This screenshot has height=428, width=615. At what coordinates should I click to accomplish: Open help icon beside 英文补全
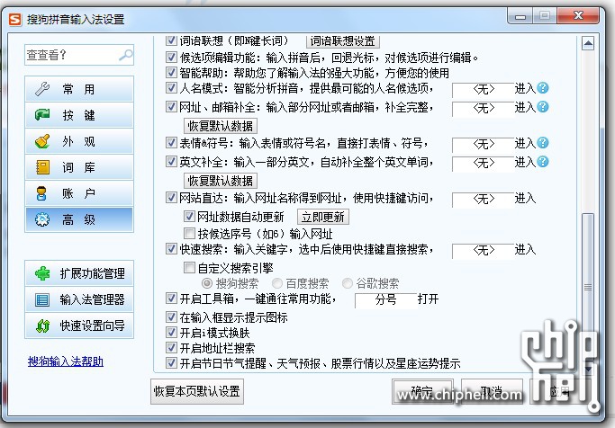pyautogui.click(x=543, y=161)
